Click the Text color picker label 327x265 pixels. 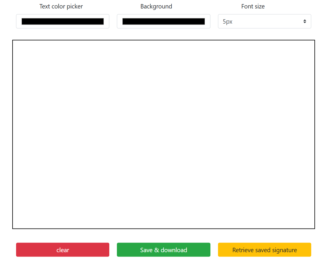[x=61, y=6]
